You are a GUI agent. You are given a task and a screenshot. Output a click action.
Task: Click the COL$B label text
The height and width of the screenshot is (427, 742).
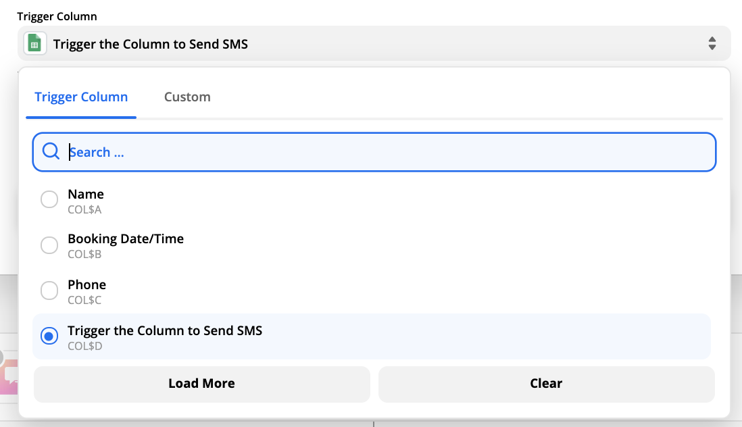coord(84,255)
